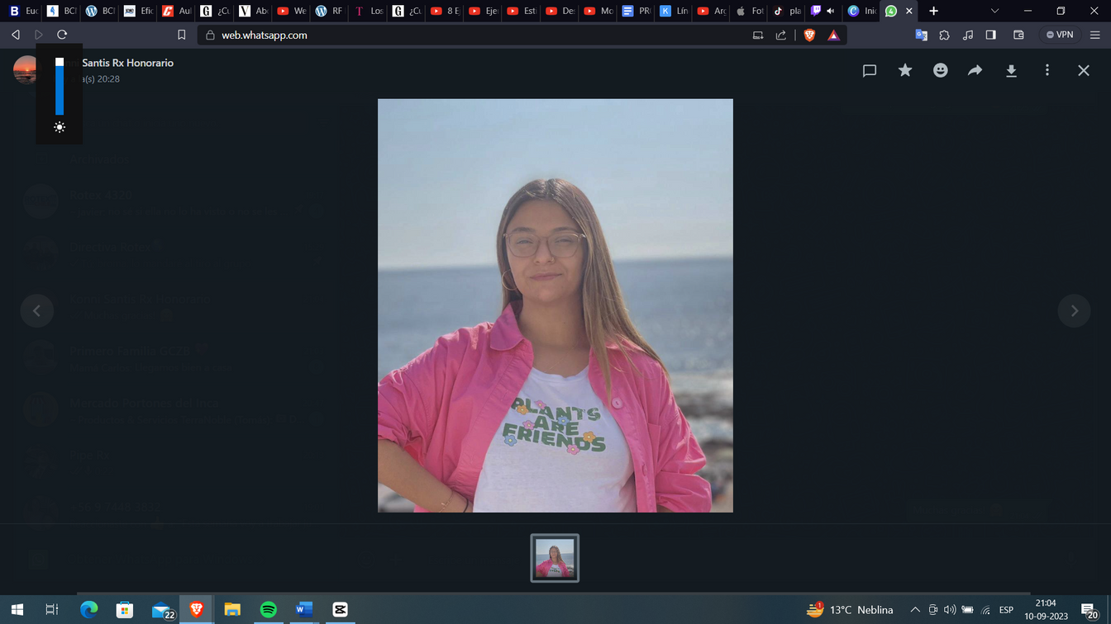Show hidden system tray icons

[x=914, y=610]
